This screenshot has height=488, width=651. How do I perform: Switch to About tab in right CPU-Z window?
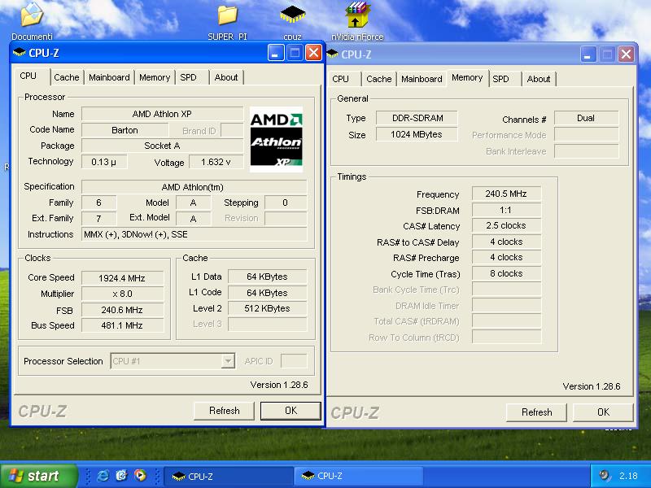click(x=539, y=79)
